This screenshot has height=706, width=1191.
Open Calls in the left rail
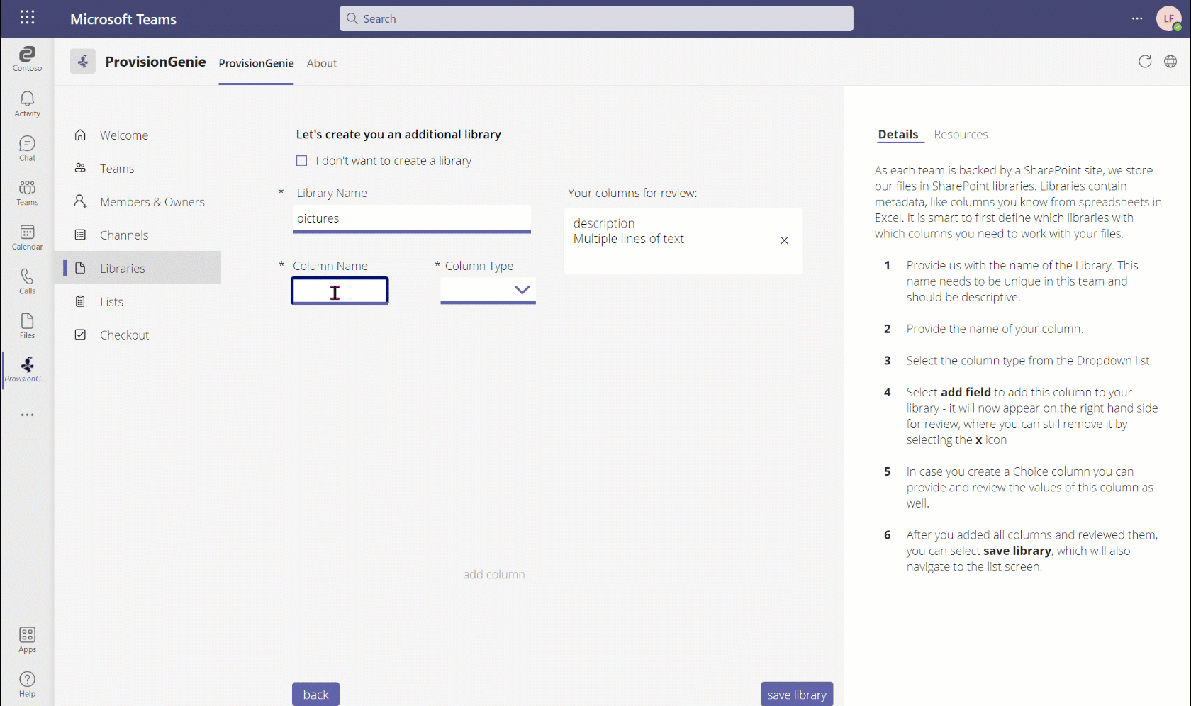[x=27, y=282]
